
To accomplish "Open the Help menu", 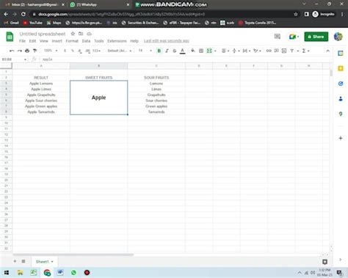I will pos(134,41).
